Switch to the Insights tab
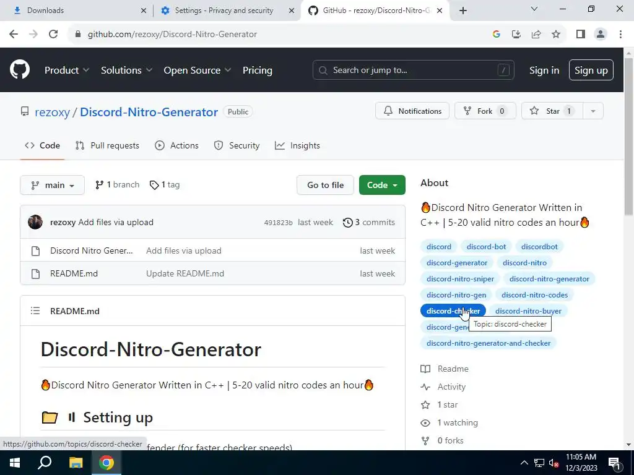The image size is (634, 475). click(297, 145)
